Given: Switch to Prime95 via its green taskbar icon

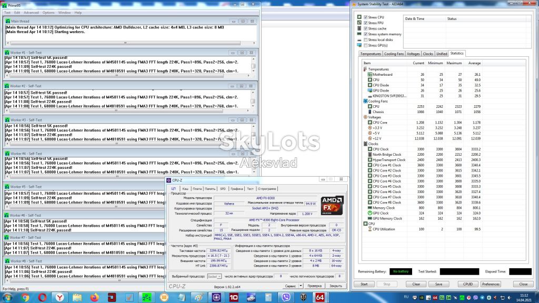Looking at the screenshot, I should pos(147,297).
